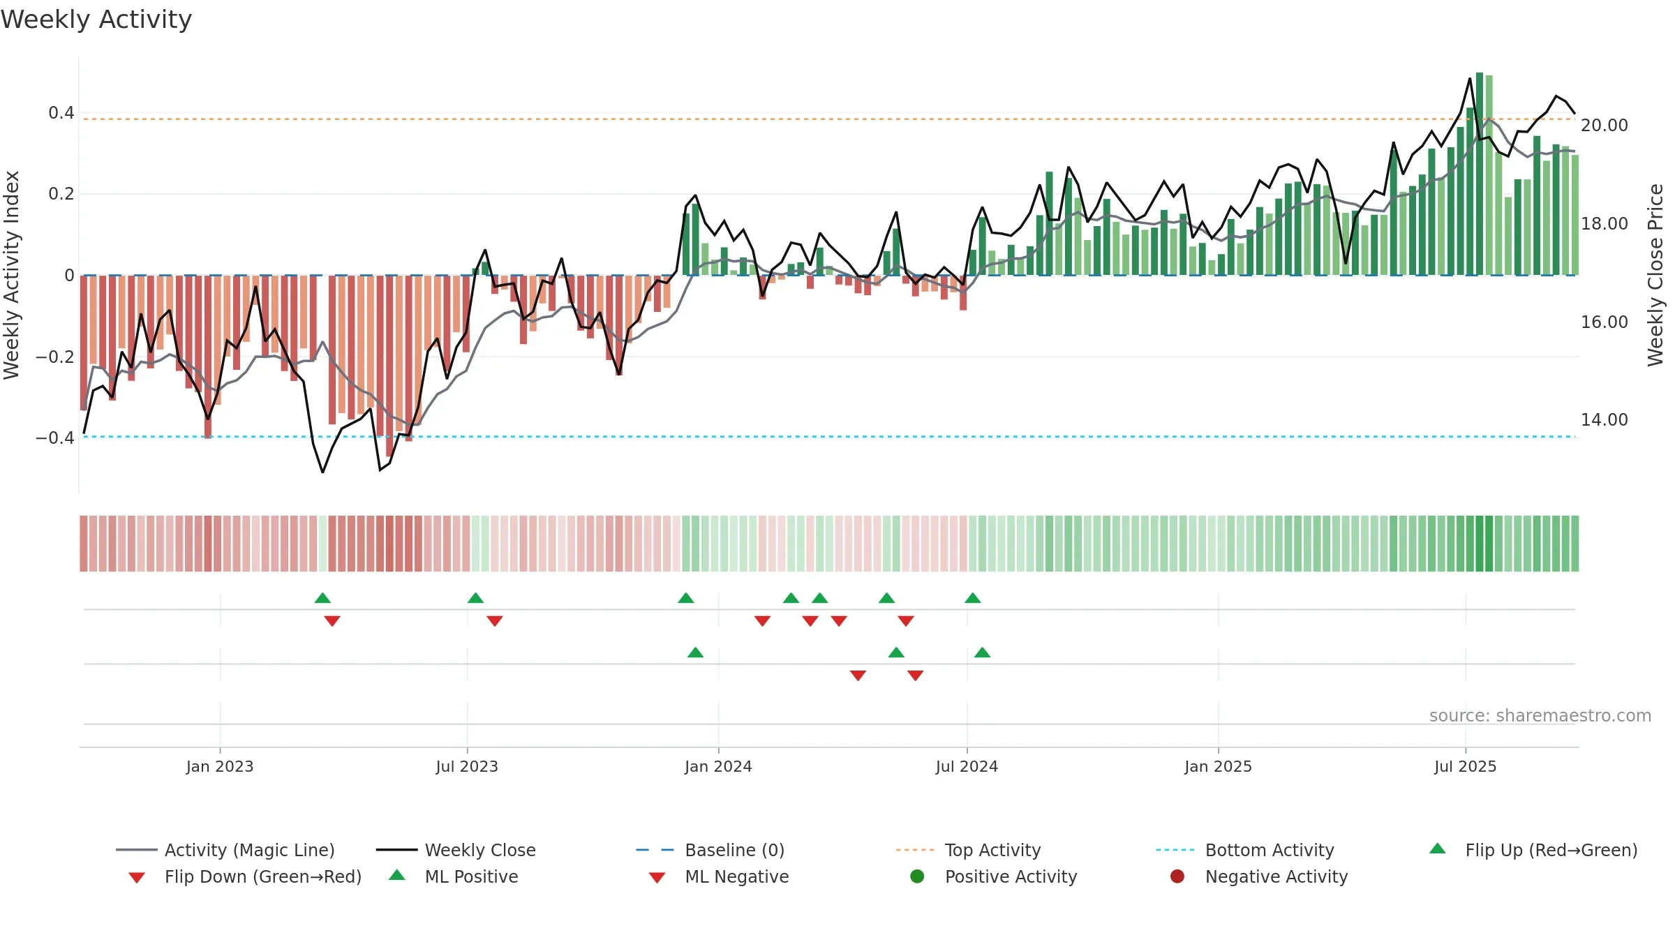Toggle Top Activity legend entry
1675x942 pixels.
click(x=969, y=850)
